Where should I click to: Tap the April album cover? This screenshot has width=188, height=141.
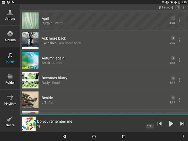(x=30, y=21)
